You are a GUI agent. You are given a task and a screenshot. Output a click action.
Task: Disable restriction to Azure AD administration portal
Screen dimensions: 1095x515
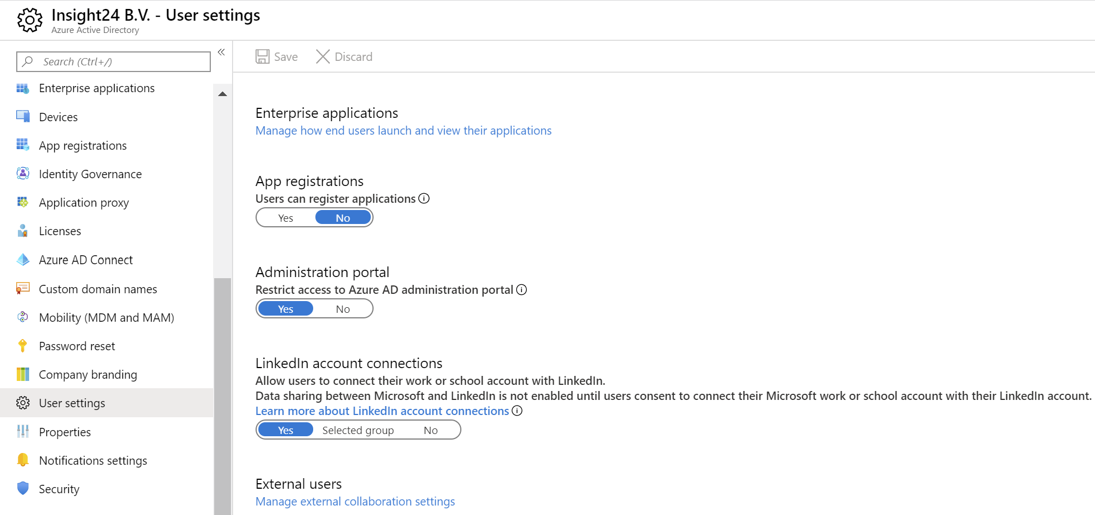click(342, 308)
